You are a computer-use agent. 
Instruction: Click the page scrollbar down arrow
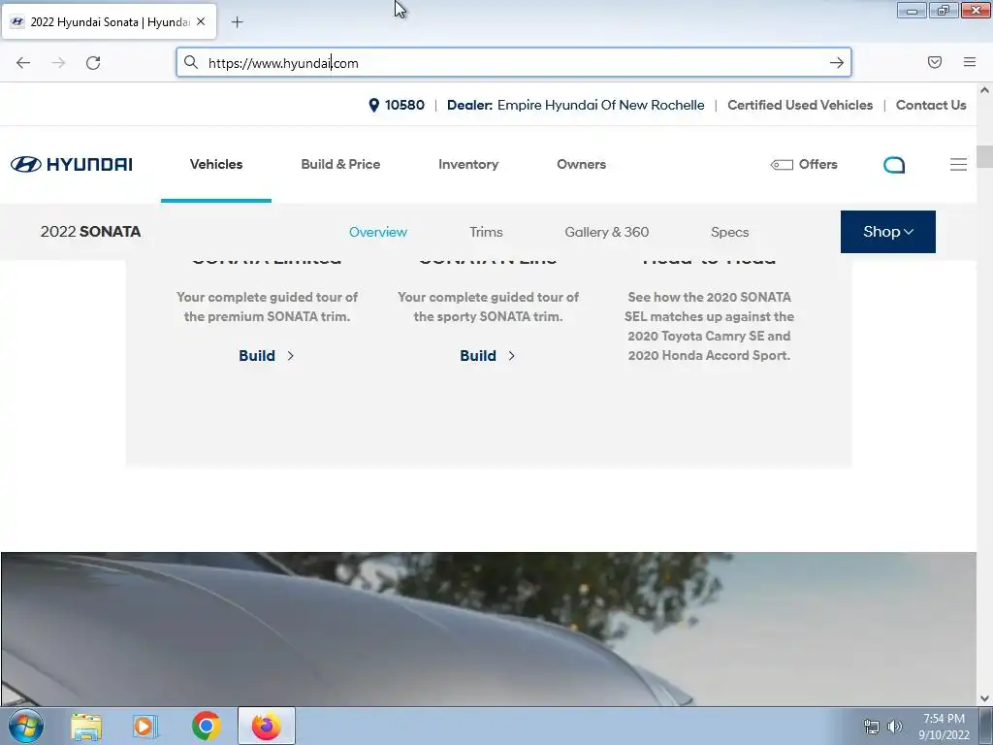pyautogui.click(x=985, y=698)
